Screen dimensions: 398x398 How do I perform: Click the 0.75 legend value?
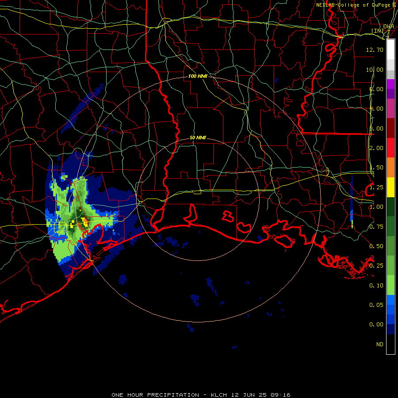pos(376,227)
